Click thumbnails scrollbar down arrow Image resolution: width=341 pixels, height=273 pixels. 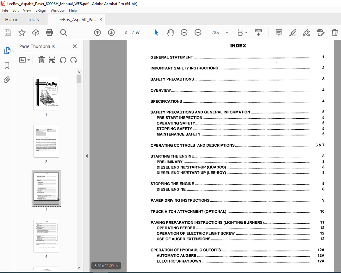click(x=79, y=268)
